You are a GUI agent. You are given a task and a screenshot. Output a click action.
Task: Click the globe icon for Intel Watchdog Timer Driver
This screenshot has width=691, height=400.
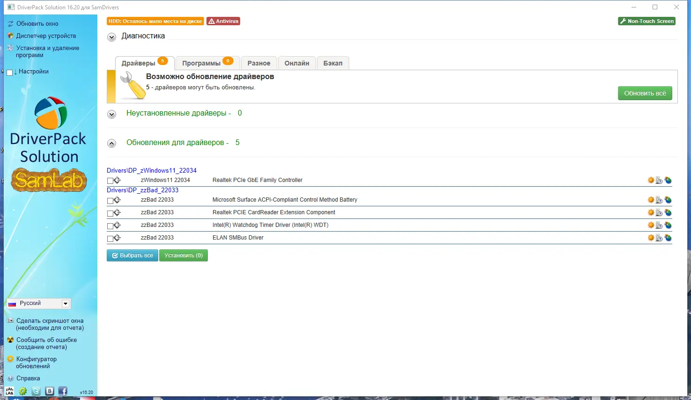668,225
